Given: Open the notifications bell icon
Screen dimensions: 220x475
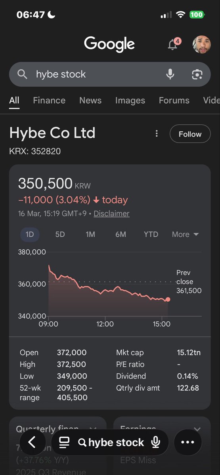Looking at the screenshot, I should coord(173,44).
